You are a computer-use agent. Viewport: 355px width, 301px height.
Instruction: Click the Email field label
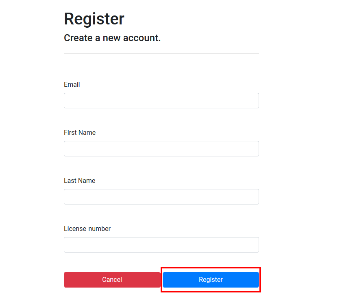click(x=72, y=85)
